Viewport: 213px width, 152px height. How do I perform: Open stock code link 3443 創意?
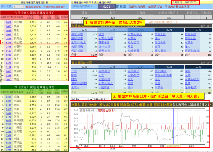9,117
